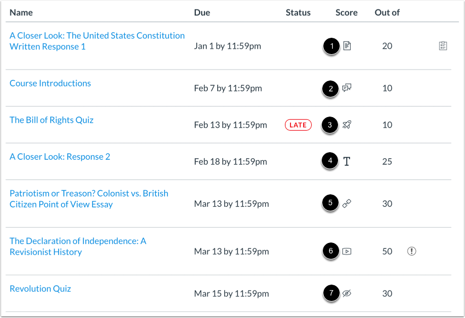Click the media recording icon for Declaration of Independence

point(347,252)
